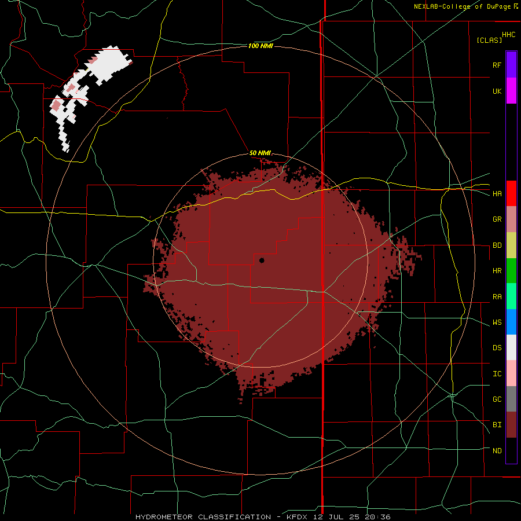The height and width of the screenshot is (521, 521).
Task: Click the HA label beside the legend
Action: point(497,194)
